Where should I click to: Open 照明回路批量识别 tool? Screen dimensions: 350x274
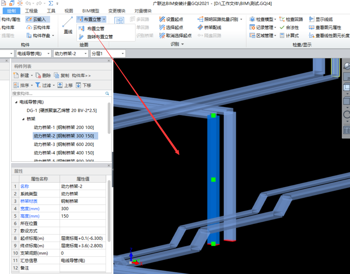coord(220,19)
